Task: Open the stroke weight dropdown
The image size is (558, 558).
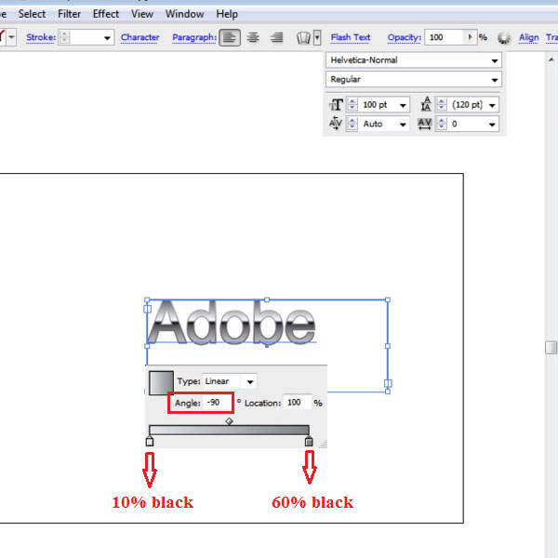Action: [x=107, y=38]
